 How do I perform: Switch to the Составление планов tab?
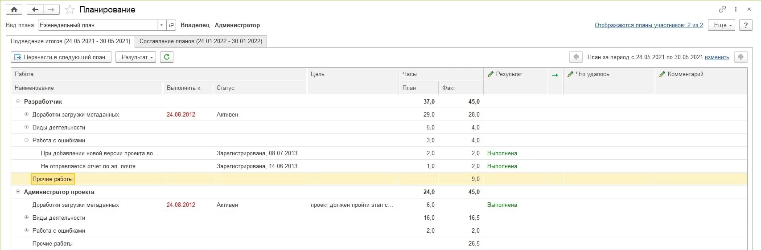[x=201, y=41]
